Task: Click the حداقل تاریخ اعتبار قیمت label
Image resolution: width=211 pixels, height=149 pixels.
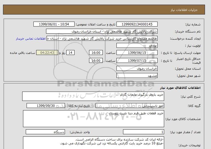Action: (x=189, y=61)
